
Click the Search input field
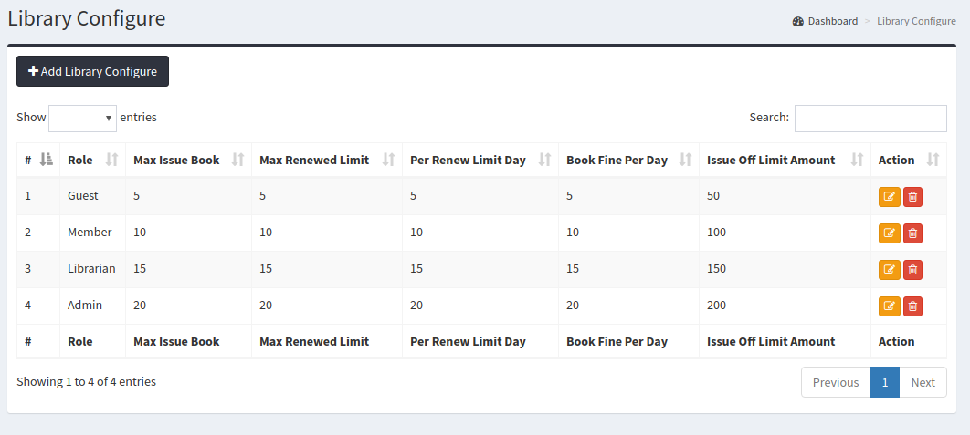tap(870, 119)
